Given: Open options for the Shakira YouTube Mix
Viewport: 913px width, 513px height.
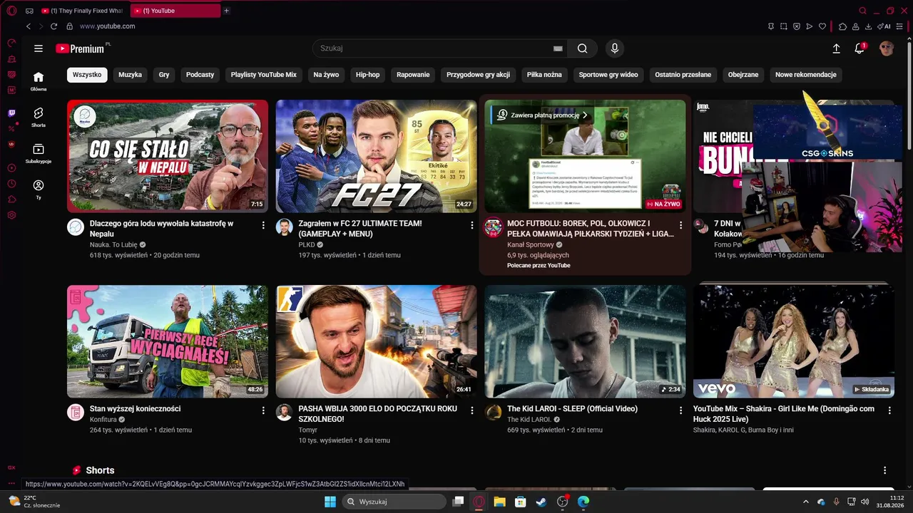Looking at the screenshot, I should click(889, 410).
